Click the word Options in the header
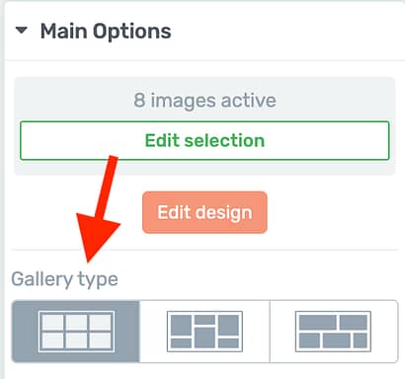Viewport: 405px width, 379px height. [x=132, y=32]
